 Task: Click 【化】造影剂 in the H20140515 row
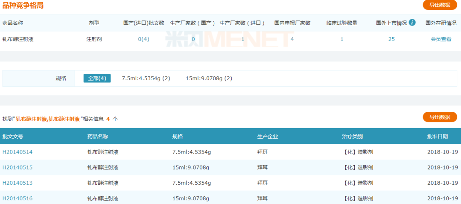pos(358,168)
